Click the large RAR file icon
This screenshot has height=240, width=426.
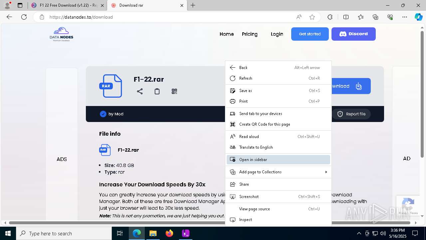tap(111, 86)
